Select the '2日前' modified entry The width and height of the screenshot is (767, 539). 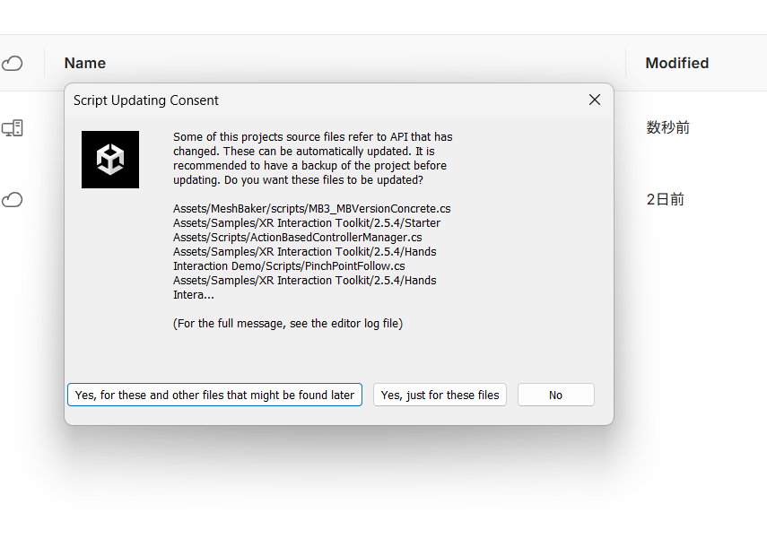pos(666,200)
